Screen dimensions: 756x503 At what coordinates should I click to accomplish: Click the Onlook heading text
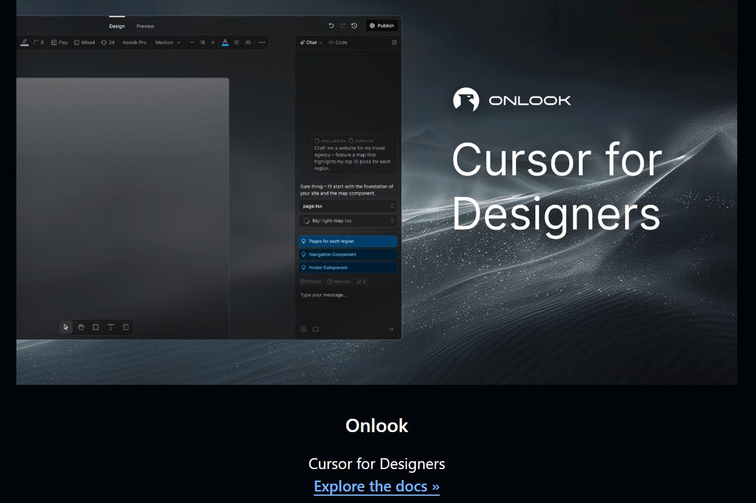tap(376, 425)
